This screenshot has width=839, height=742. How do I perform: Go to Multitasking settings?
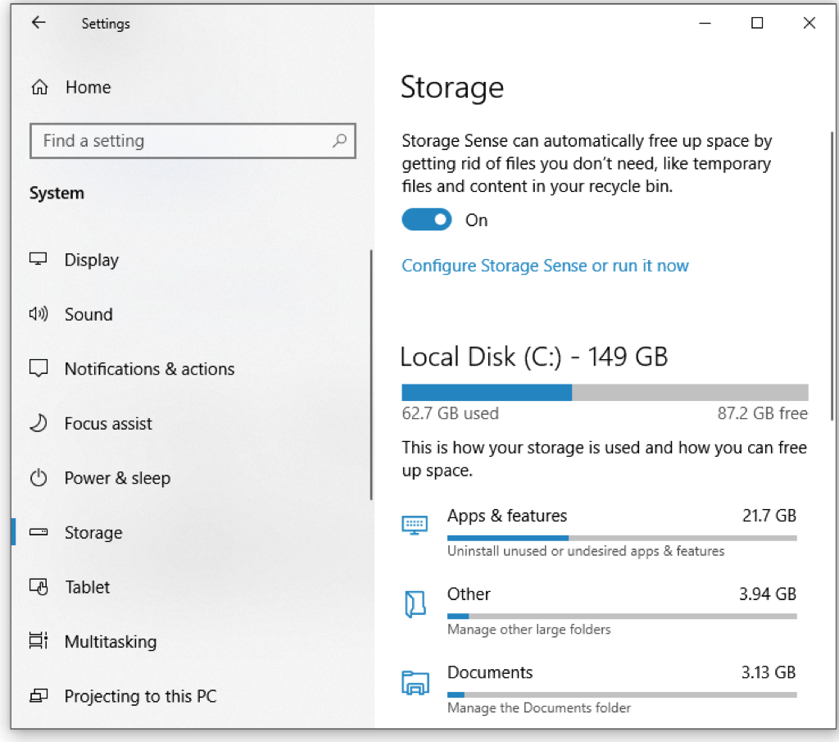click(111, 641)
